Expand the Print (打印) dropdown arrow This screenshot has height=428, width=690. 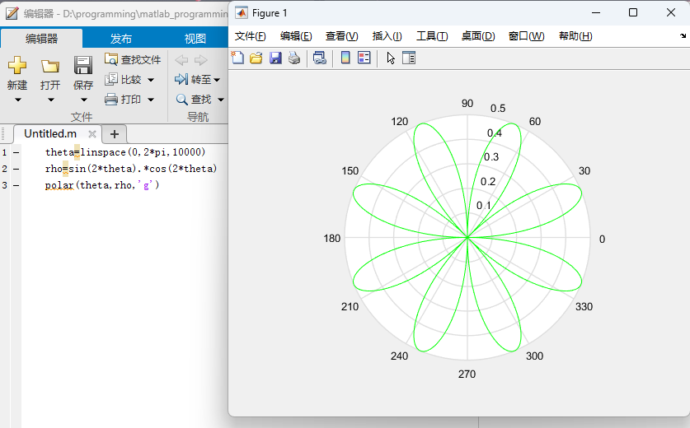[x=151, y=100]
